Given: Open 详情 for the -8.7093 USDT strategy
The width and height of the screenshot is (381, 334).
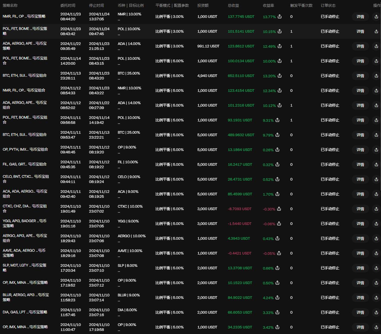Looking at the screenshot, I should [x=360, y=209].
